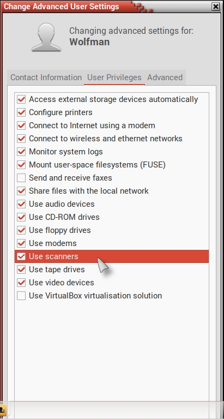Disable Share files with the local network
Image resolution: width=224 pixels, height=419 pixels.
[x=21, y=191]
